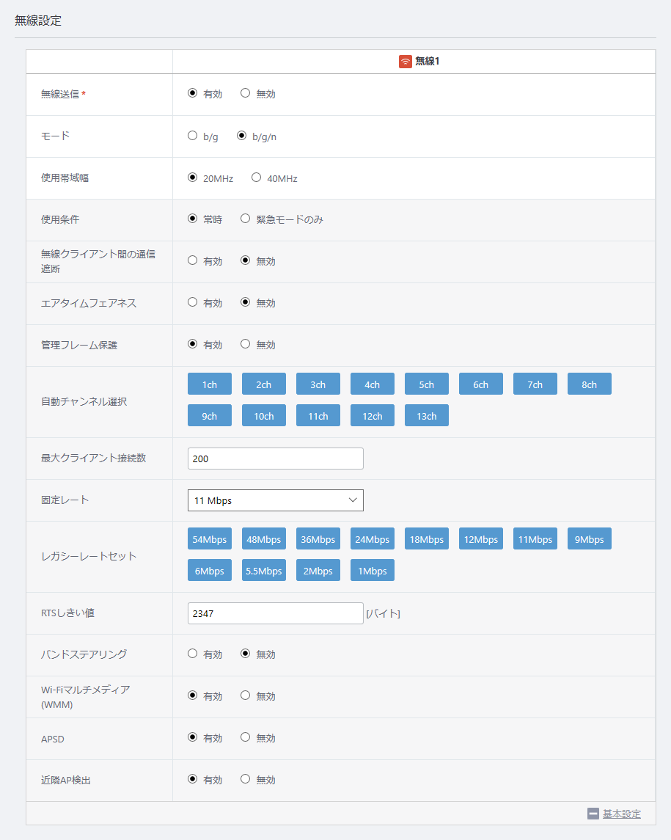Disable APSD with 無効 radio
The image size is (671, 840).
(x=245, y=737)
